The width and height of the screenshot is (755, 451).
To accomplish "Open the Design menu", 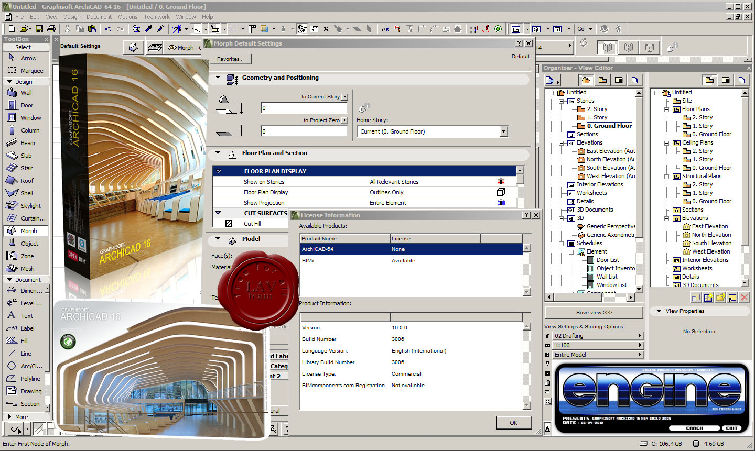I will coord(72,17).
